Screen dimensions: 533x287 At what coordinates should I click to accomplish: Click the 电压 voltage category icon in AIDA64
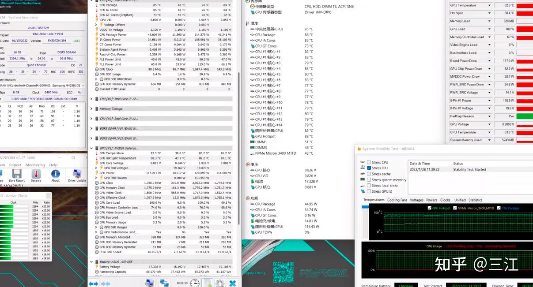247,164
